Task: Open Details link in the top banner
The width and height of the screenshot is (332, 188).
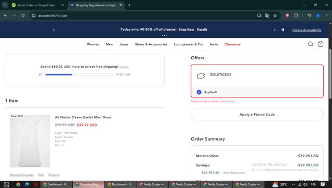Action: [202, 30]
